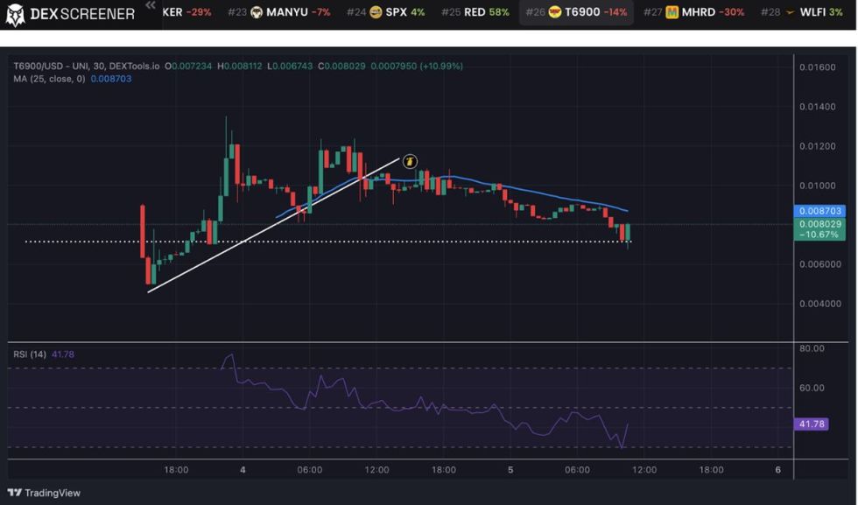Open trending token #25 RED
858x505 pixels.
475,12
